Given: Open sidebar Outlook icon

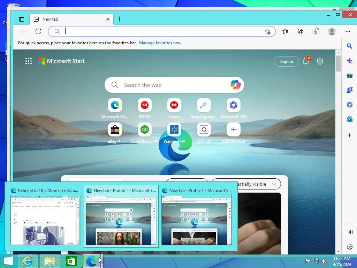Looking at the screenshot, I should 349,119.
